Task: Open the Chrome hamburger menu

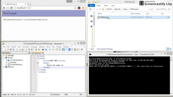Action: pos(83,8)
